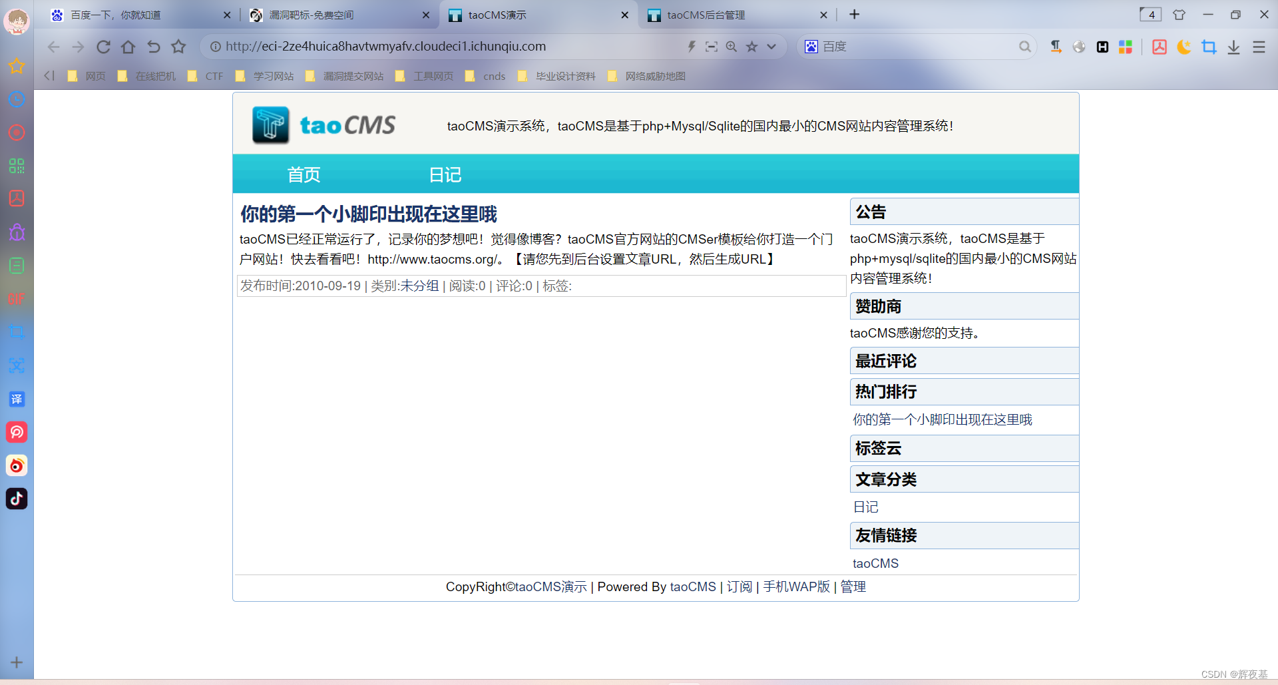This screenshot has height=685, width=1278.
Task: Click 订阅 link in footer
Action: click(x=740, y=586)
